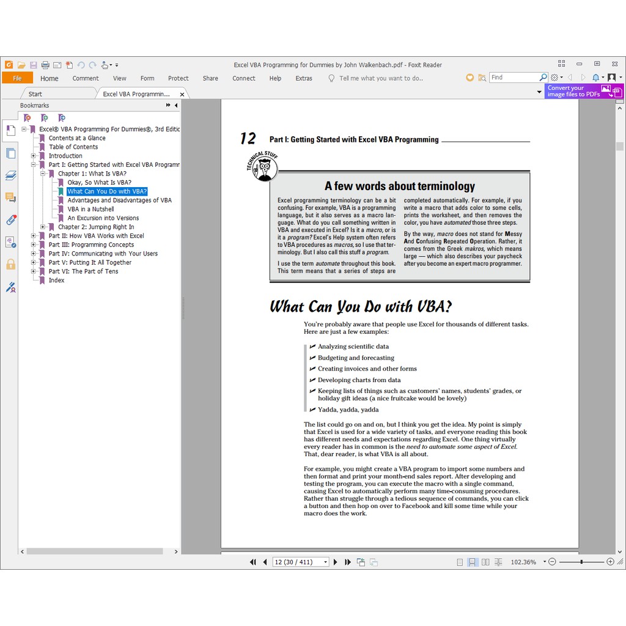Switch to the Start tab

point(35,94)
